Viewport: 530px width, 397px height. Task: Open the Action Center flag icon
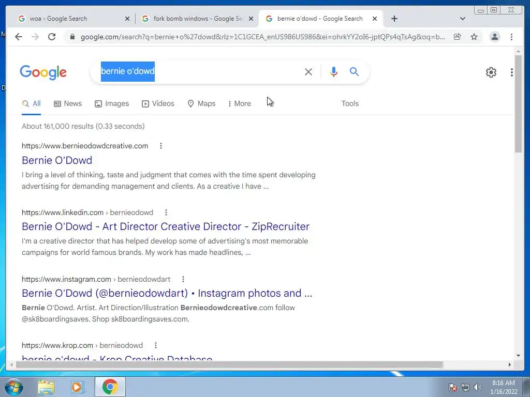(x=452, y=387)
